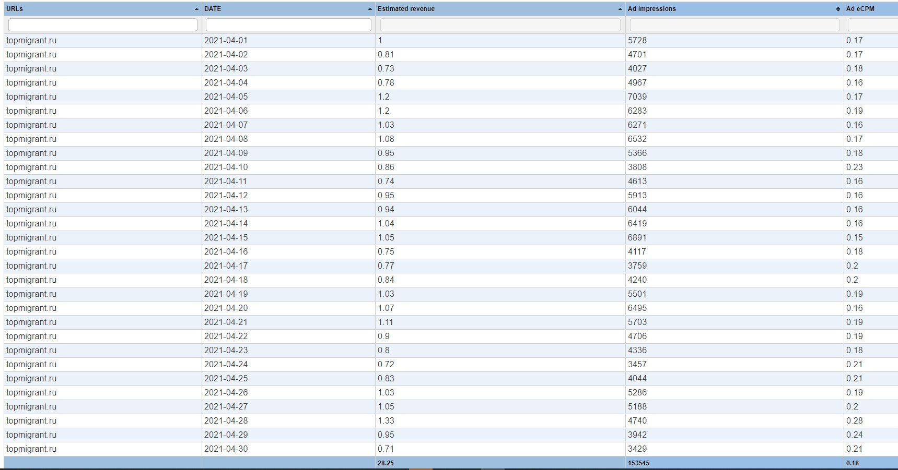Select topmigrant.ru in the 2021-04-24 row
Screen dimensions: 898x470
31,365
